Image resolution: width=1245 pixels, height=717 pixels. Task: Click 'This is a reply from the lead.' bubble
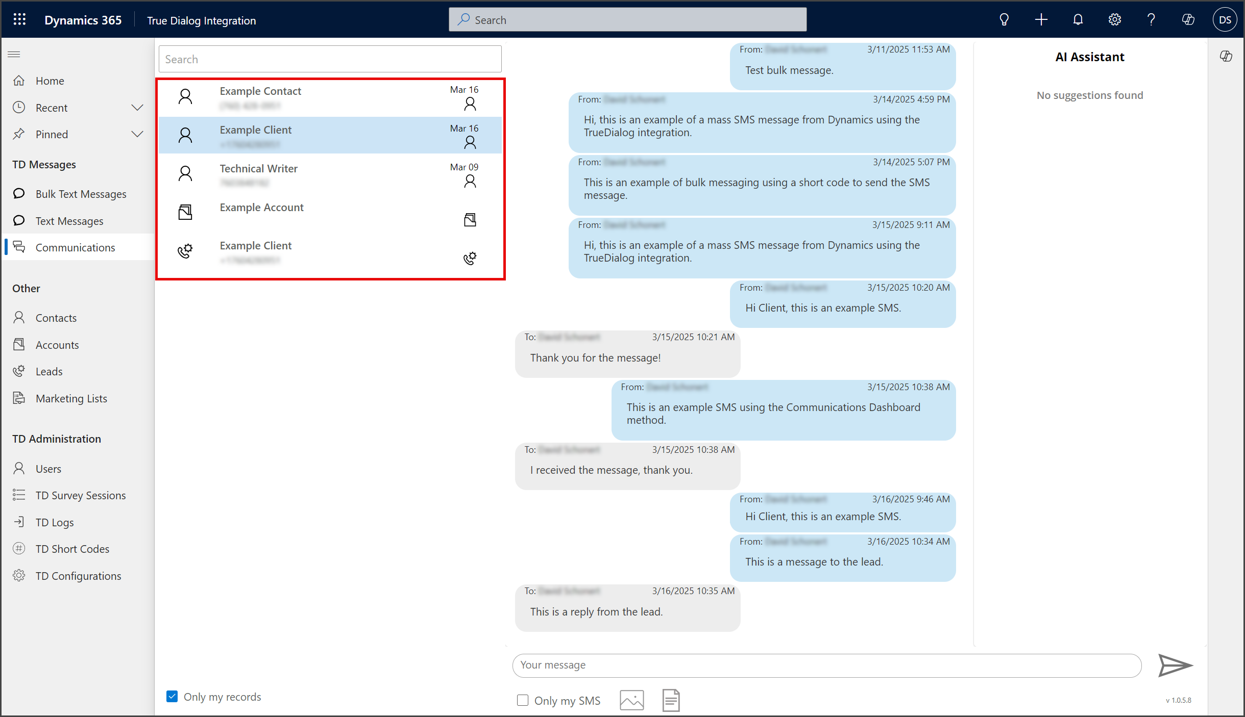627,608
